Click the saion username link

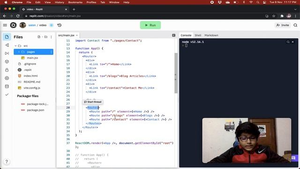tap(32, 25)
